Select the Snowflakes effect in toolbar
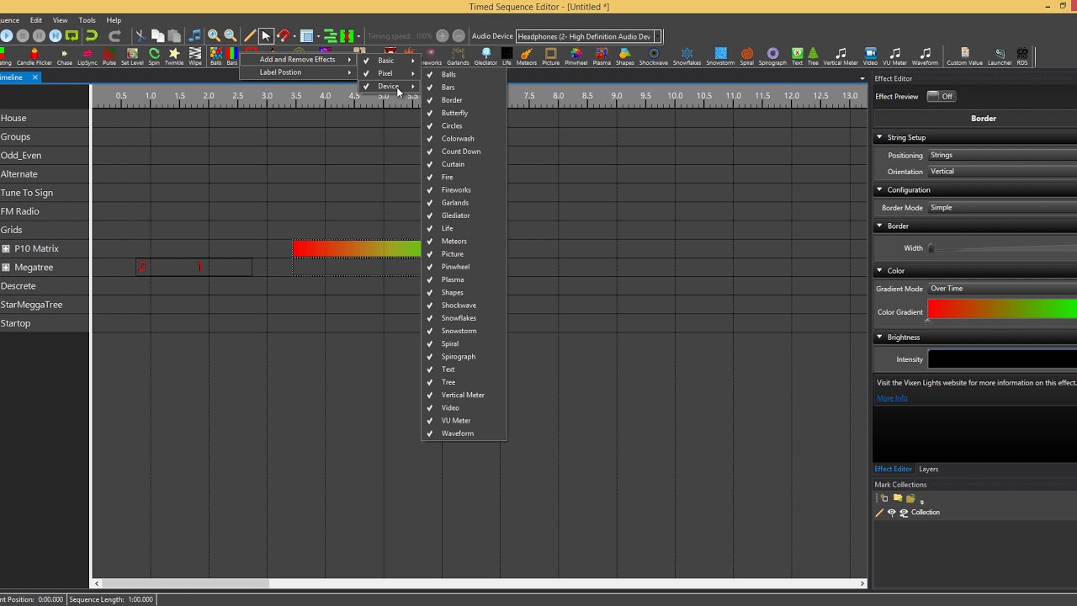 coord(687,56)
